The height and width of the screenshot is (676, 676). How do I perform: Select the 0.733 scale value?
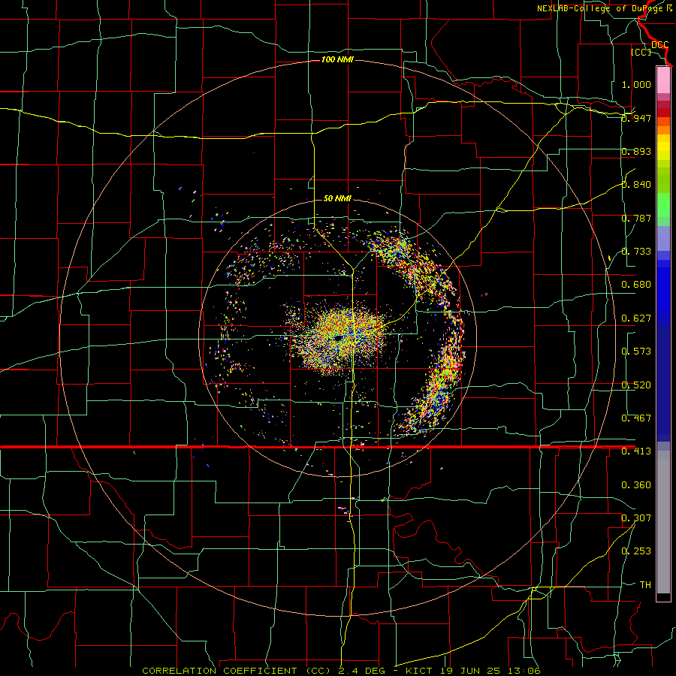point(636,252)
